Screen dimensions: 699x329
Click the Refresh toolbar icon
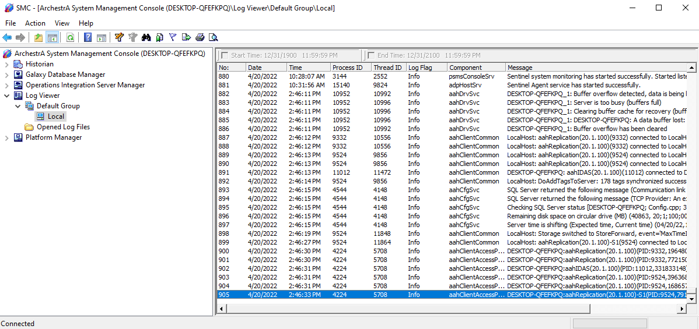(70, 37)
